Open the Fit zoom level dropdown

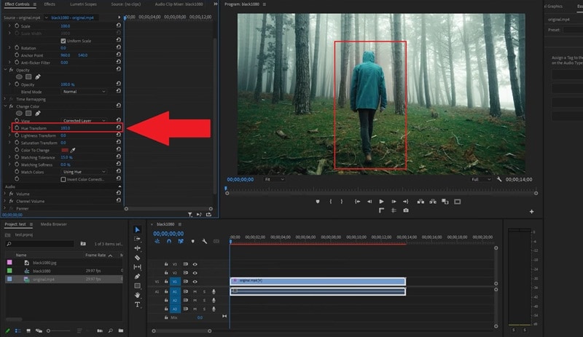tap(275, 179)
